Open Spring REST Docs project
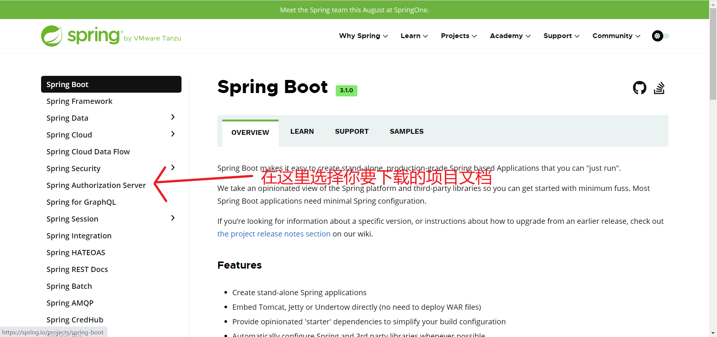Image resolution: width=717 pixels, height=337 pixels. (77, 269)
